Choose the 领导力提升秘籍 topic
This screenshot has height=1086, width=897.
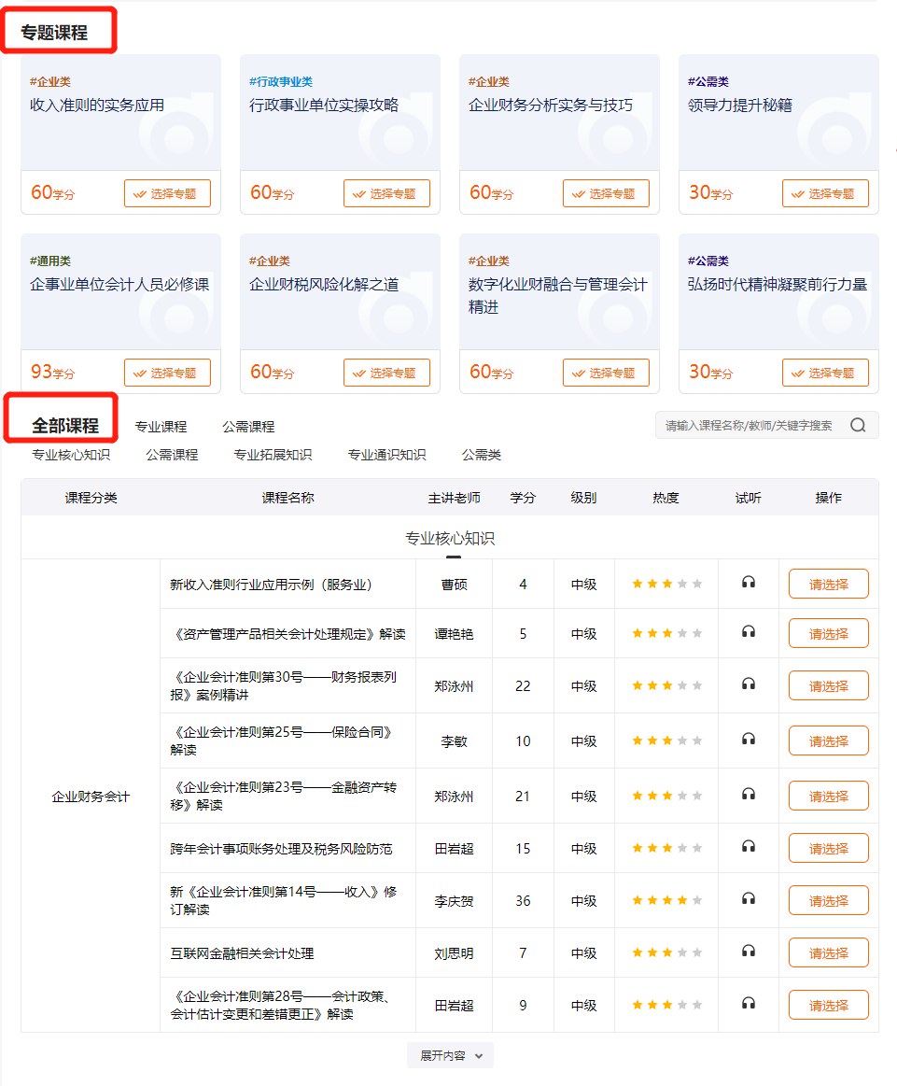point(825,193)
